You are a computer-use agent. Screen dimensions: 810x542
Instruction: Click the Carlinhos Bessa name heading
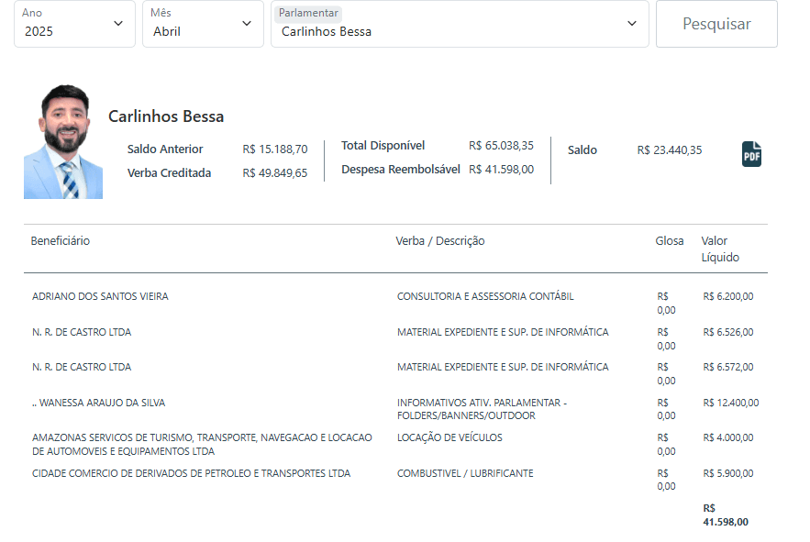click(x=166, y=116)
